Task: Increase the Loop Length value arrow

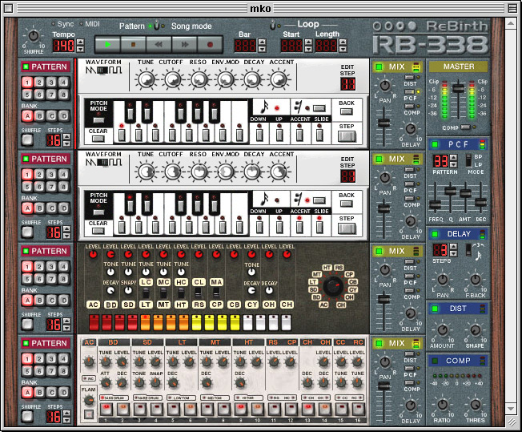Action: tap(343, 42)
